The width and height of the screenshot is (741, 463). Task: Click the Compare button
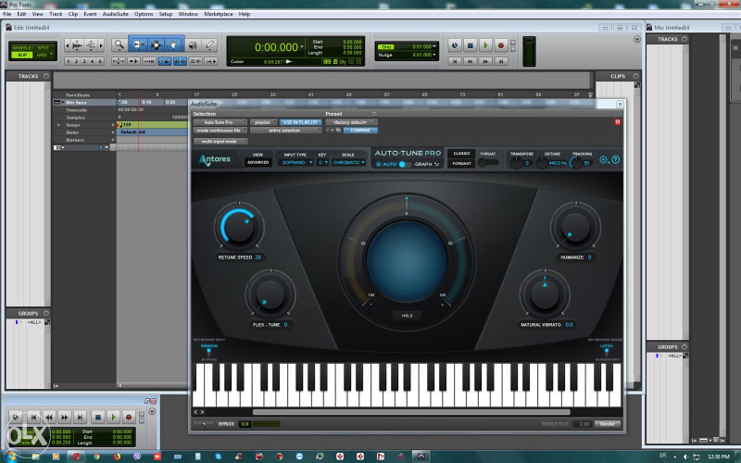pyautogui.click(x=360, y=131)
